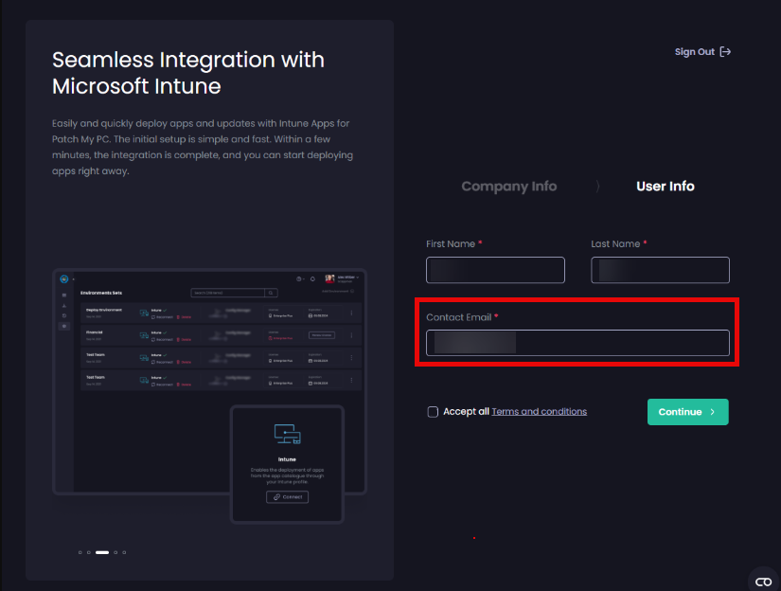
Task: Select the User Info step tab
Action: point(665,187)
